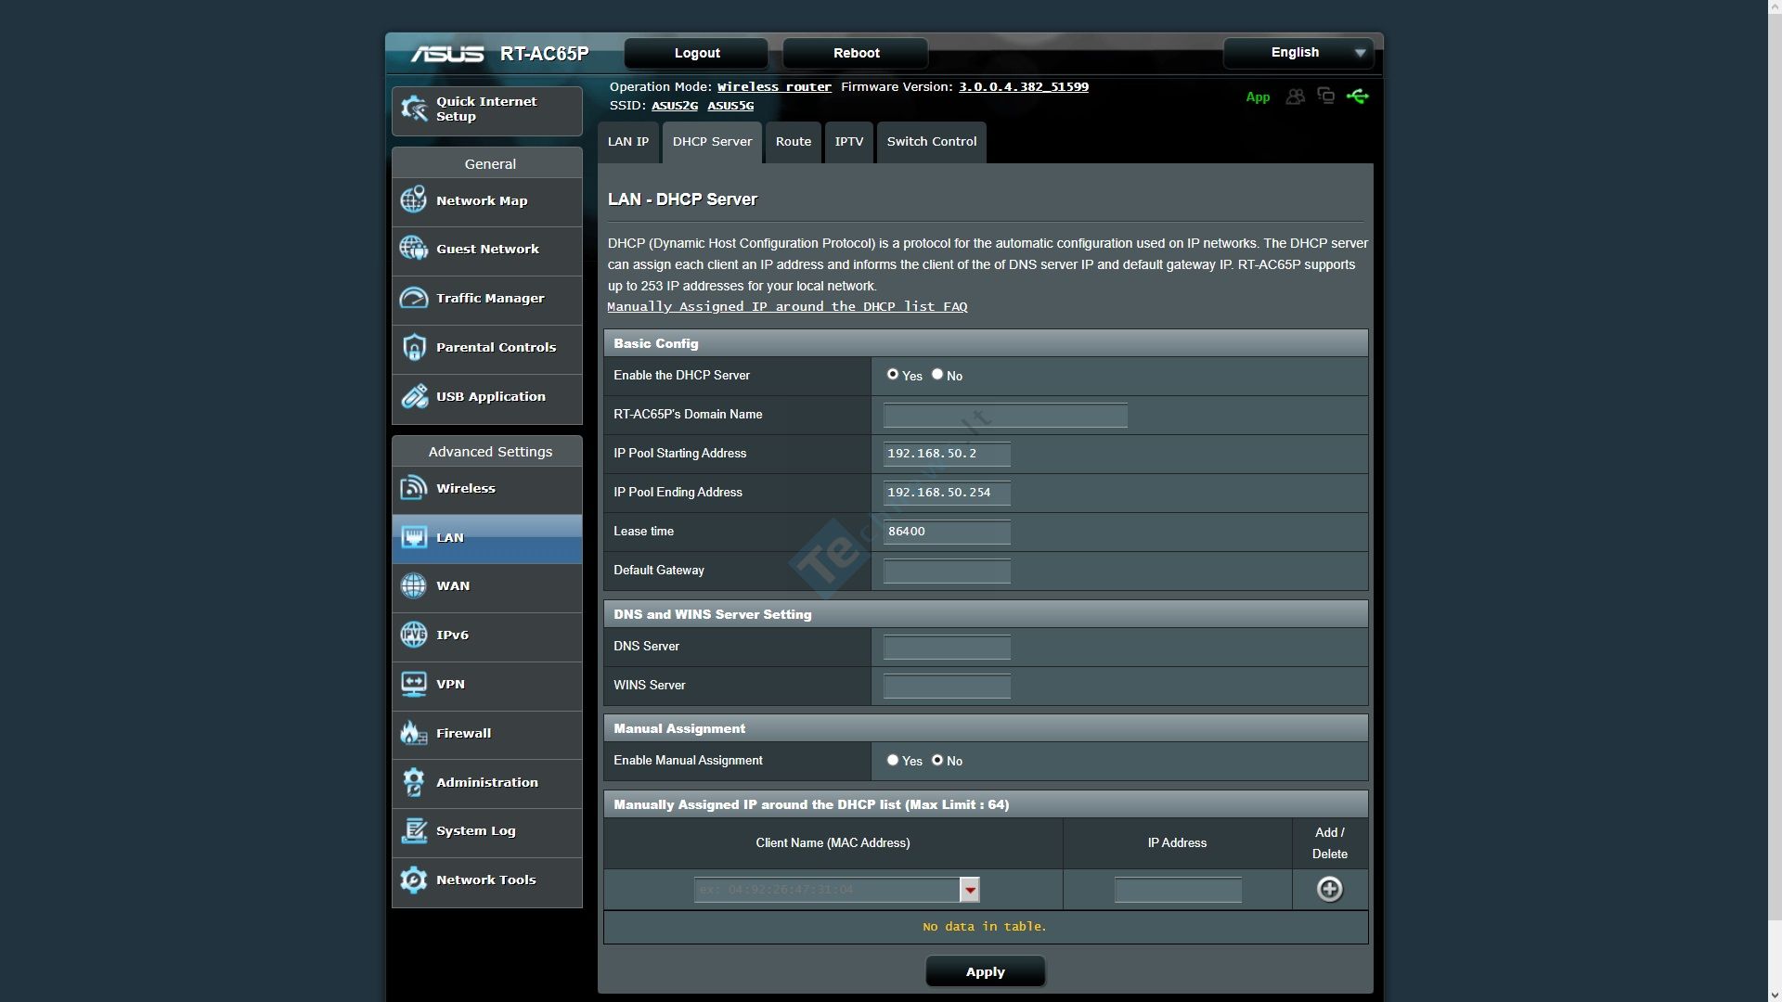Click the Default Gateway input field
Image resolution: width=1782 pixels, height=1002 pixels.
point(947,571)
